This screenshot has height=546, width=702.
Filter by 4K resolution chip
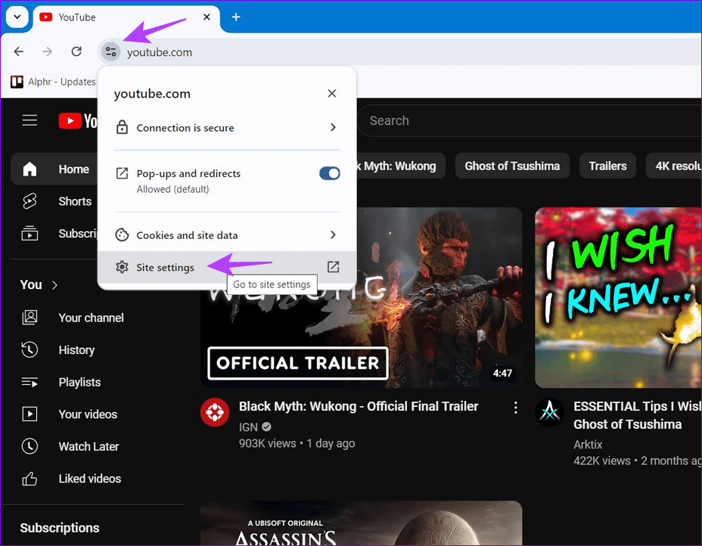[x=674, y=166]
